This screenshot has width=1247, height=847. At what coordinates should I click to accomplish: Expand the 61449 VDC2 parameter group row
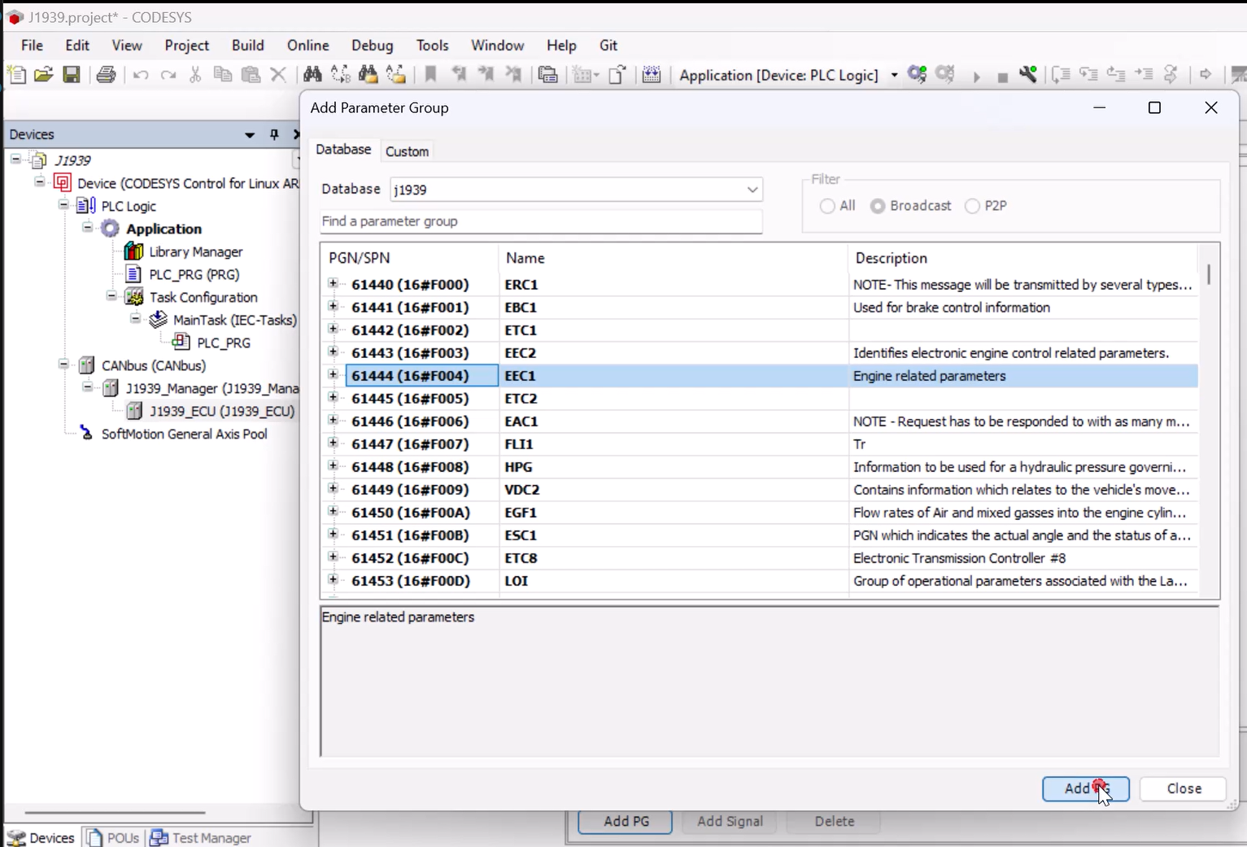point(333,489)
